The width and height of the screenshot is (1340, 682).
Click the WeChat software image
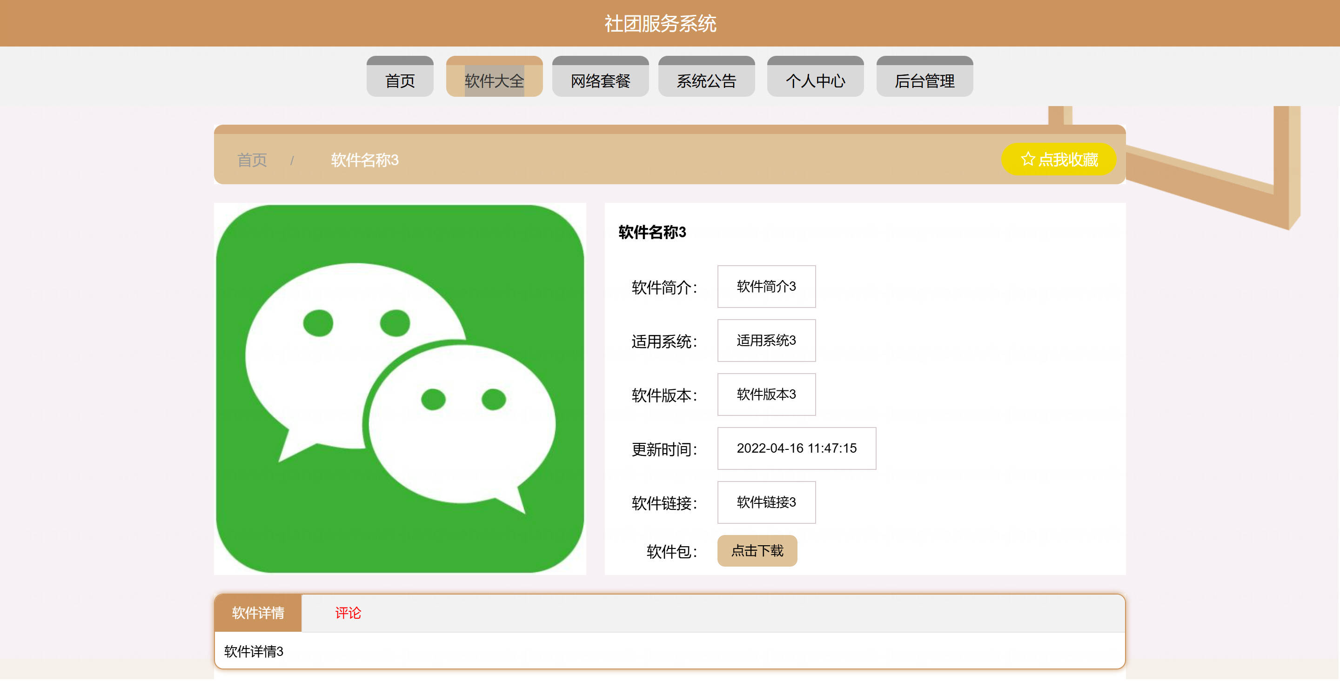pyautogui.click(x=400, y=389)
